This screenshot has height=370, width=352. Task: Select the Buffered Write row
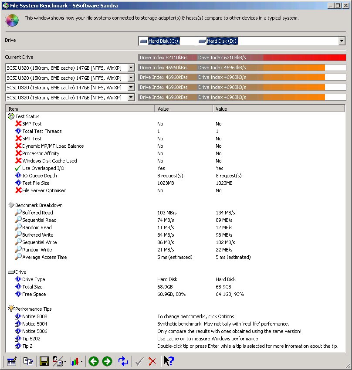coord(175,235)
